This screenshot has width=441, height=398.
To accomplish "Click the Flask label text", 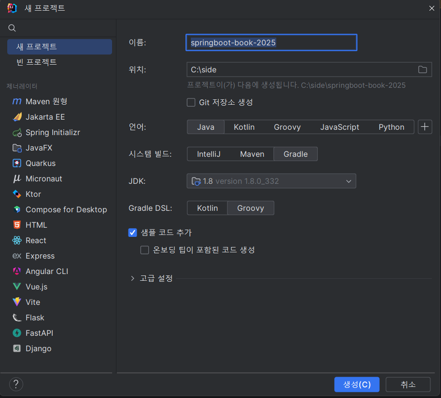I will 35,317.
